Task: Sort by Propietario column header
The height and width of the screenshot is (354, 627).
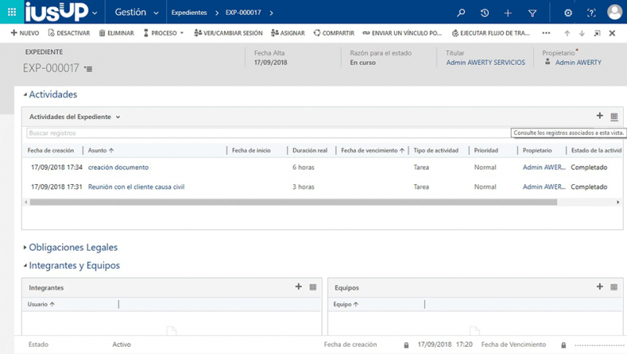Action: click(x=537, y=150)
